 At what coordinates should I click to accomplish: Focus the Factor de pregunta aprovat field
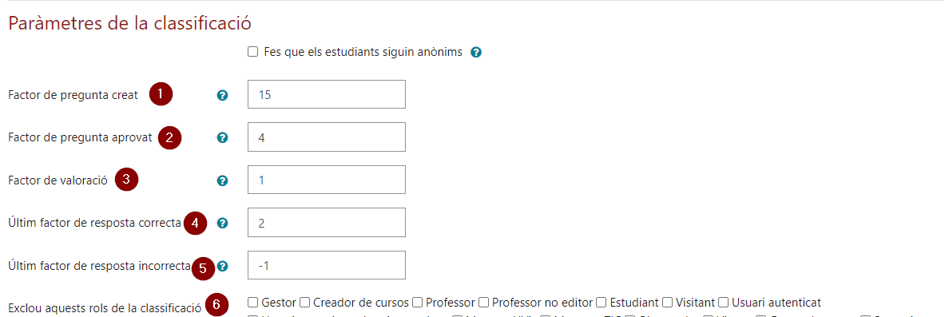[x=327, y=137]
